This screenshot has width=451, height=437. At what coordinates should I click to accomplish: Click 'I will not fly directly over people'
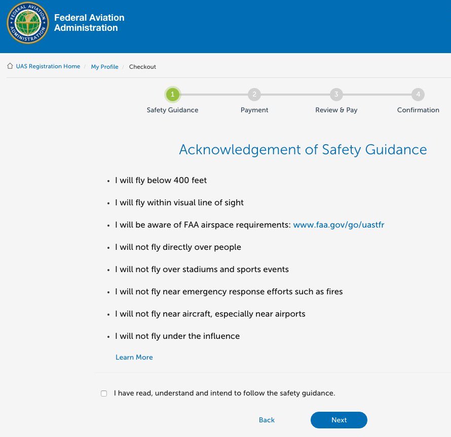point(178,247)
